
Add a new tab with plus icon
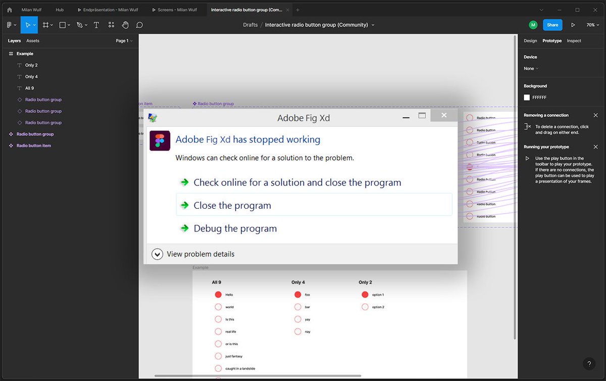297,10
